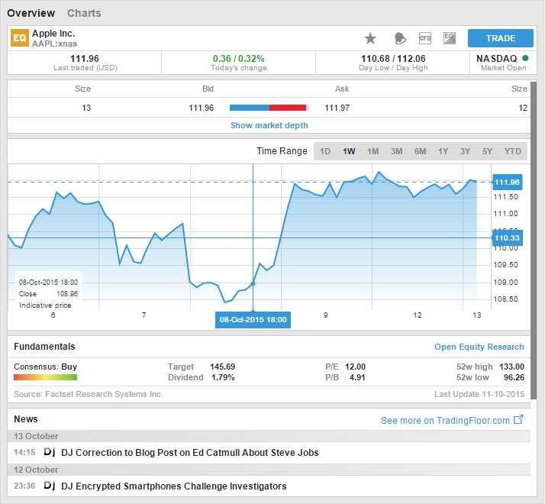Open the EQ chart icon next to TRADE
Viewport: 545px width, 504px height.
click(450, 38)
